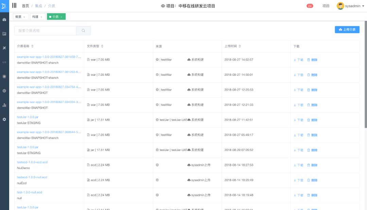Click the app logo in top-left corner
Image resolution: width=367 pixels, height=210 pixels.
click(x=4, y=6)
